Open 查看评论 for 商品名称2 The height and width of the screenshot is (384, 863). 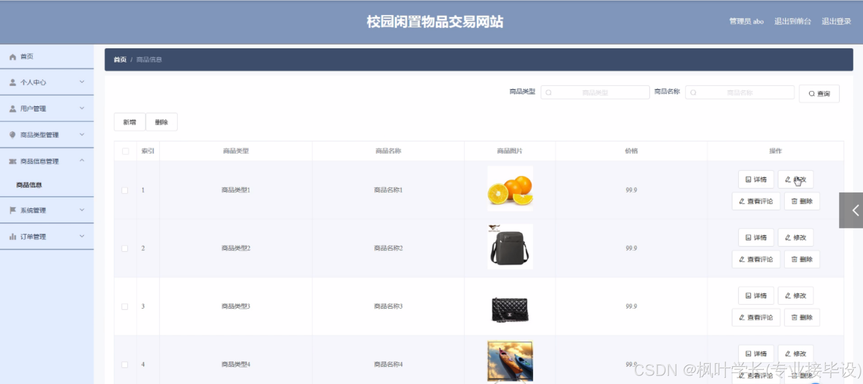click(x=756, y=259)
